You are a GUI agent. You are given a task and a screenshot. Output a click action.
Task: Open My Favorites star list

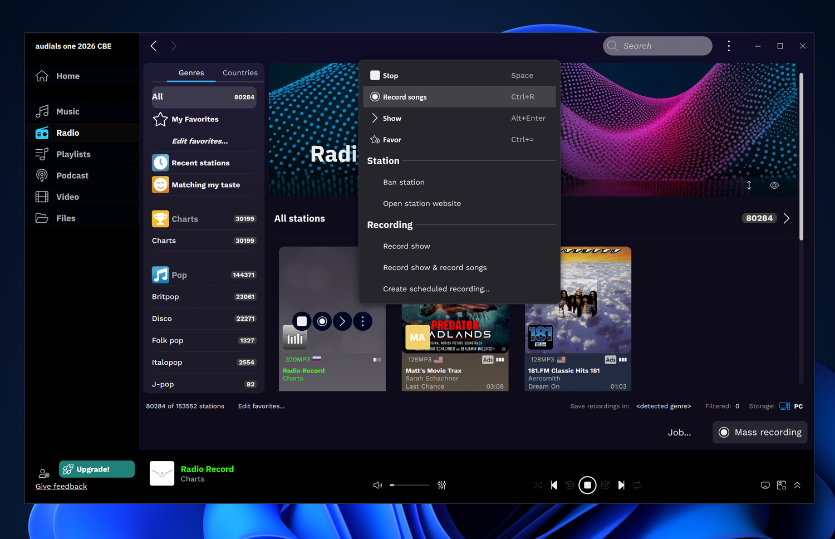(x=204, y=119)
